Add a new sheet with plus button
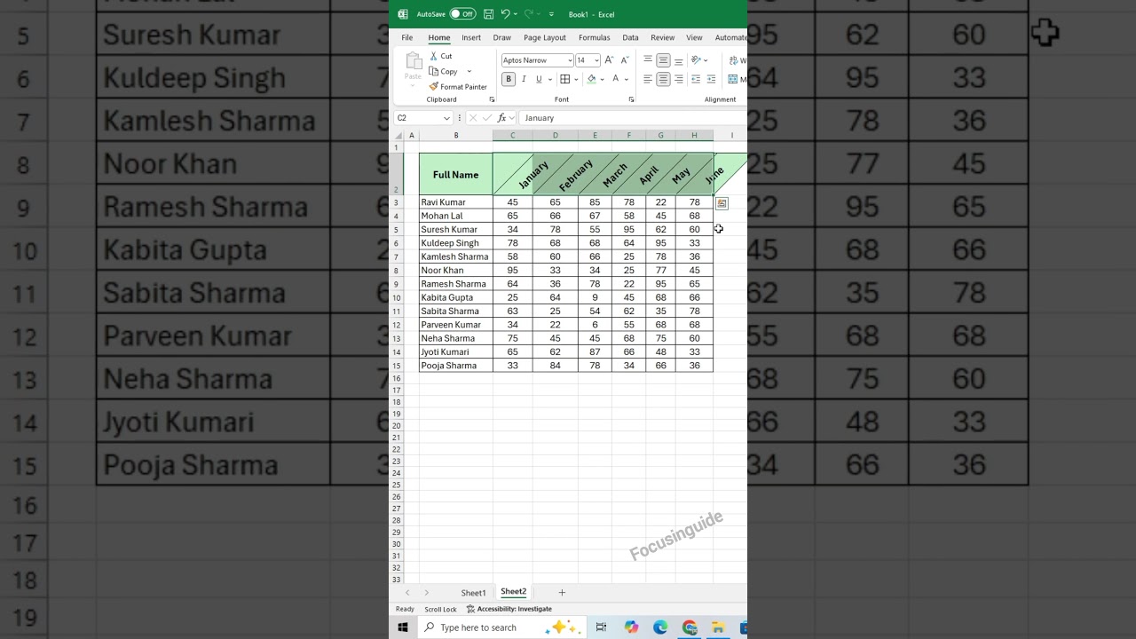 (x=562, y=593)
